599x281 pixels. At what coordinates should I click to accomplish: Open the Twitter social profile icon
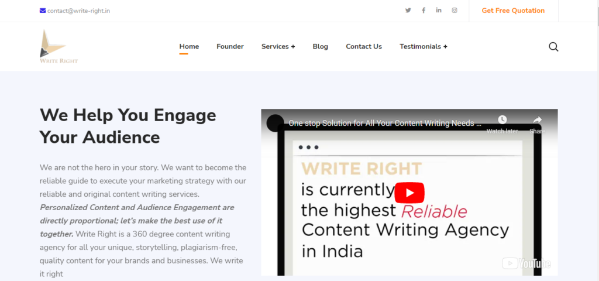pos(408,11)
